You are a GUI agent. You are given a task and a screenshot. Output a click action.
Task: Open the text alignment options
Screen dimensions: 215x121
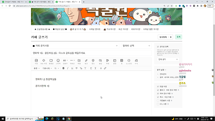pyautogui.click(x=91, y=68)
